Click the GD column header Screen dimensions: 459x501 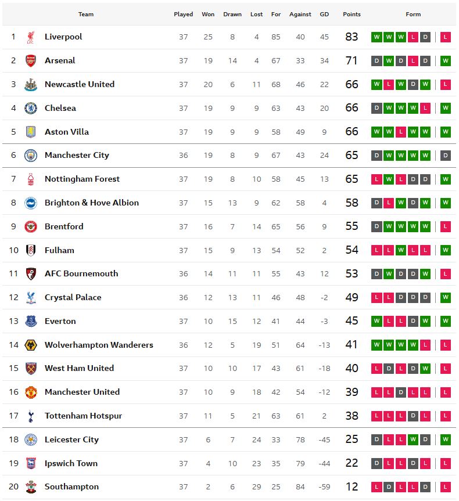[x=324, y=15]
